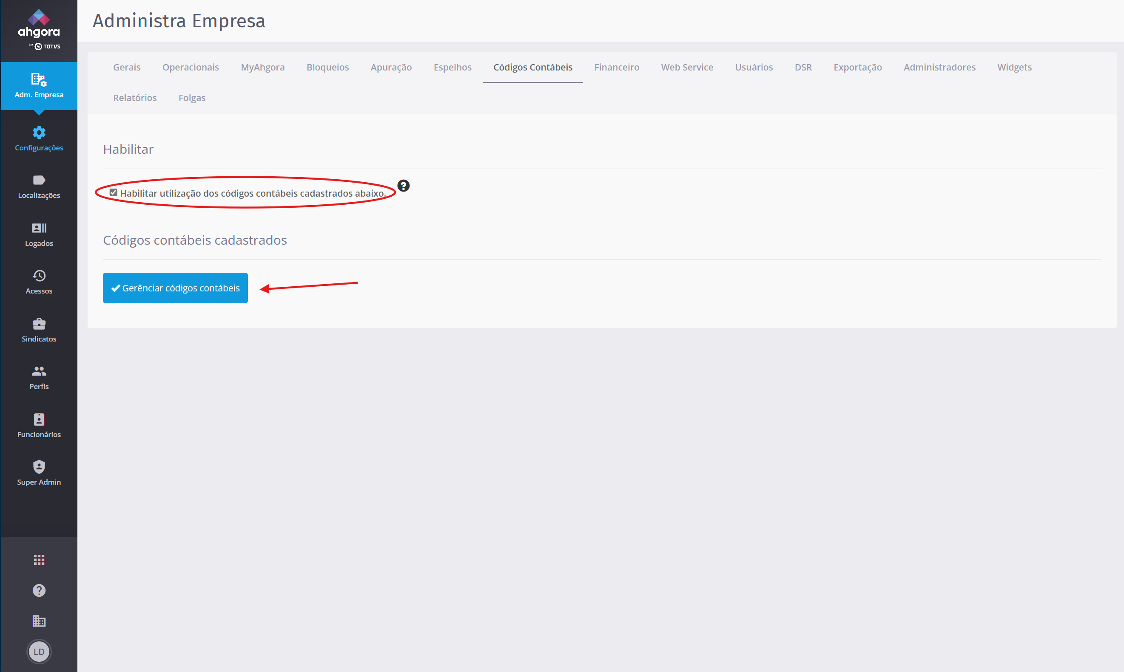
Task: Open the Configurações gear icon
Action: coord(39,133)
